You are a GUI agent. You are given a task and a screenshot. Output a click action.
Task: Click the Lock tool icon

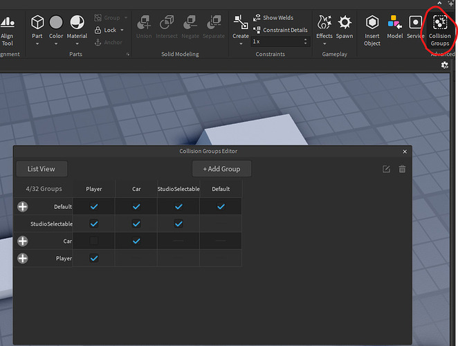click(98, 30)
